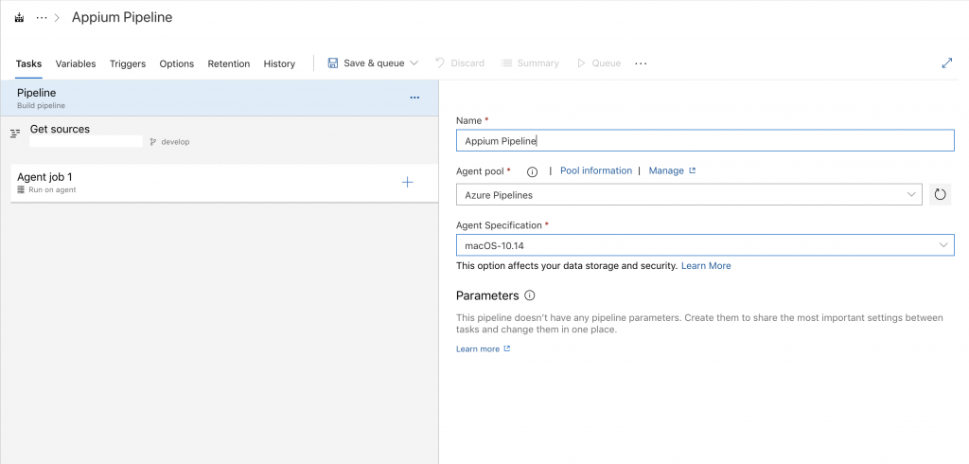
Task: Click into the pipeline Name field
Action: click(705, 140)
